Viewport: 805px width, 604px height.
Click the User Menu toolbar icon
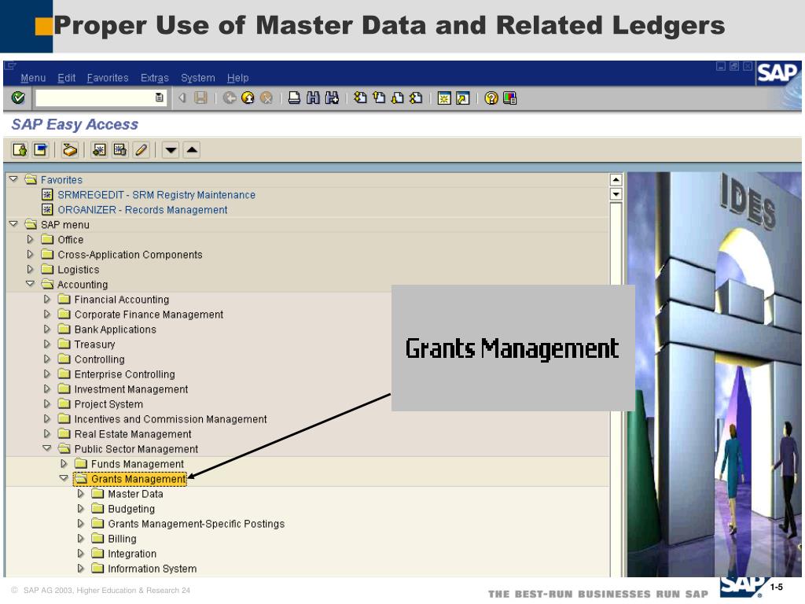point(20,150)
